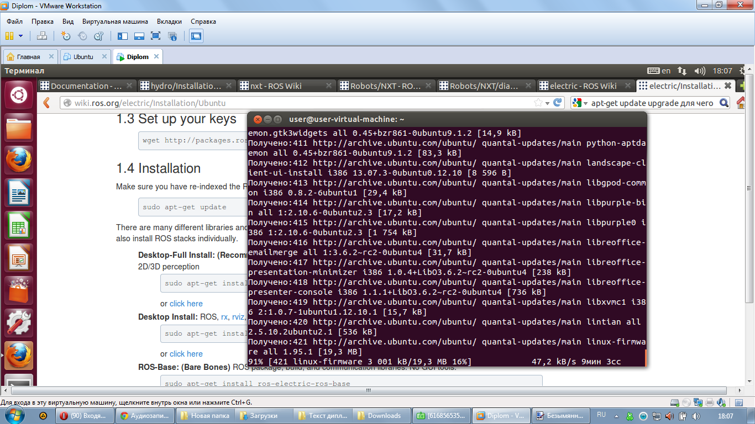Open the Виртуальная машина menu
The image size is (755, 424).
(115, 22)
